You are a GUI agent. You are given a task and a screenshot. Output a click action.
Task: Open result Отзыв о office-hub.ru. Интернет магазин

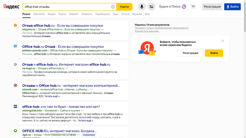[x=66, y=64]
